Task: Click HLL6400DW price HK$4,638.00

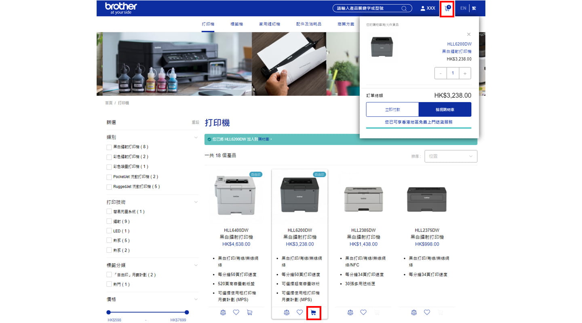Action: [236, 244]
